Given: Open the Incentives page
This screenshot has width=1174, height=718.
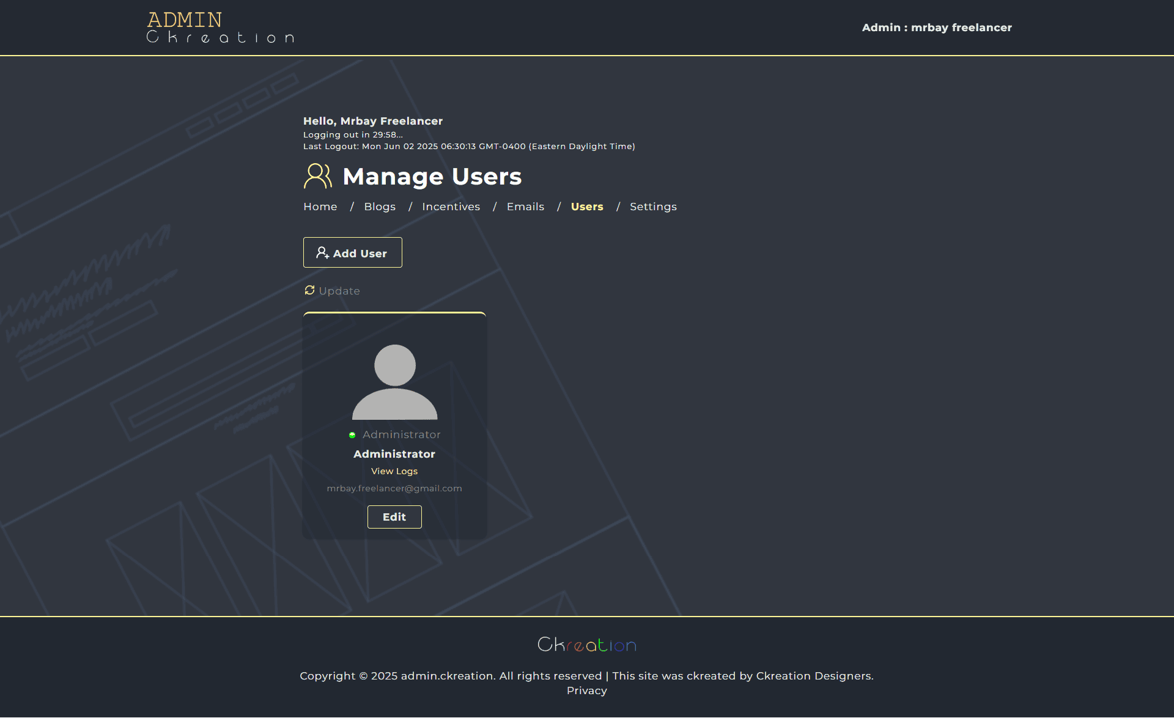Looking at the screenshot, I should [451, 207].
